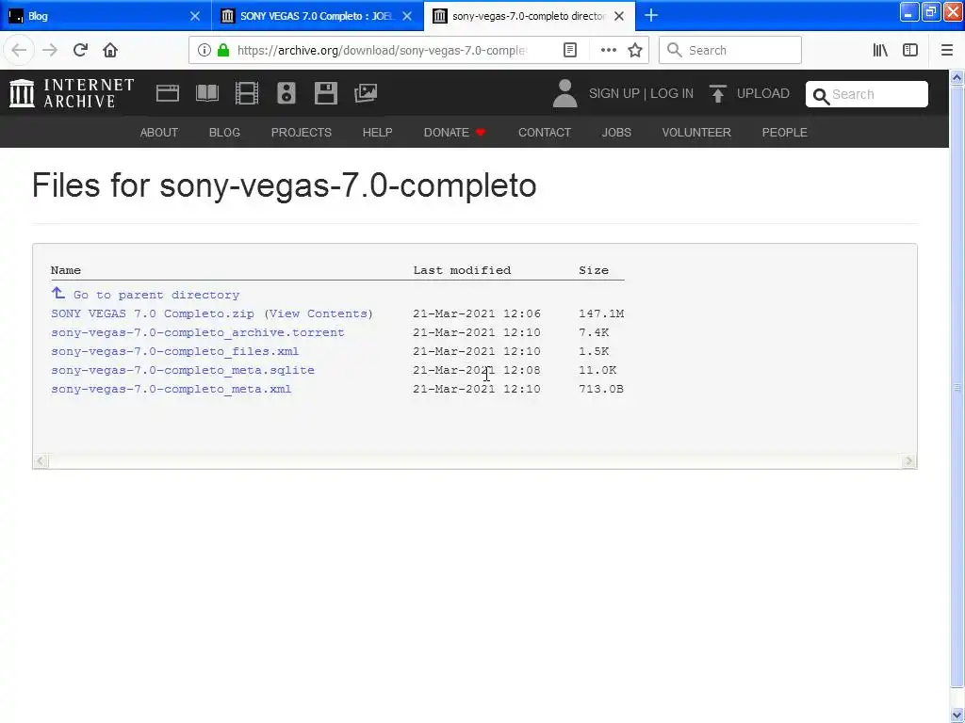Viewport: 965px width, 723px height.
Task: Open the HELP menu item
Action: point(377,132)
